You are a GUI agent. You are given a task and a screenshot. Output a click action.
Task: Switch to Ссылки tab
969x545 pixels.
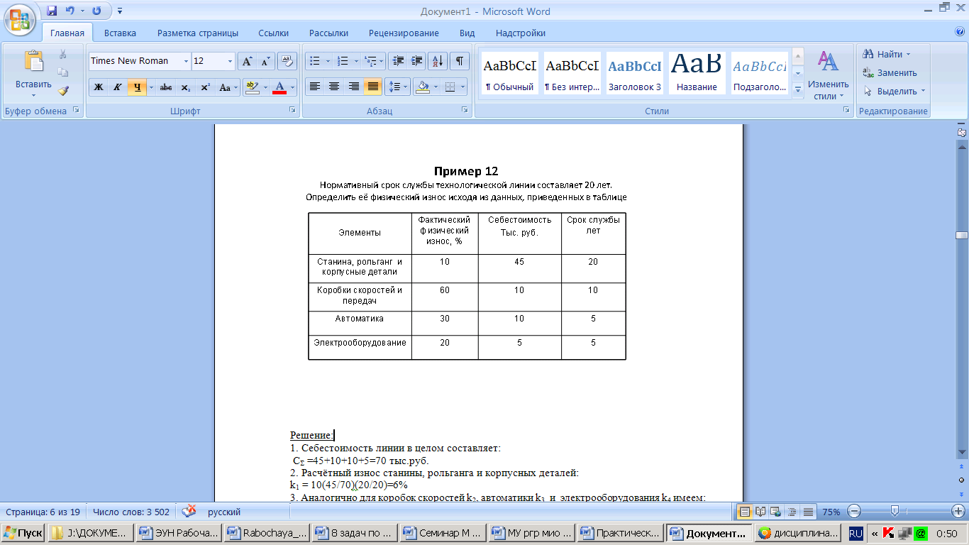point(273,33)
